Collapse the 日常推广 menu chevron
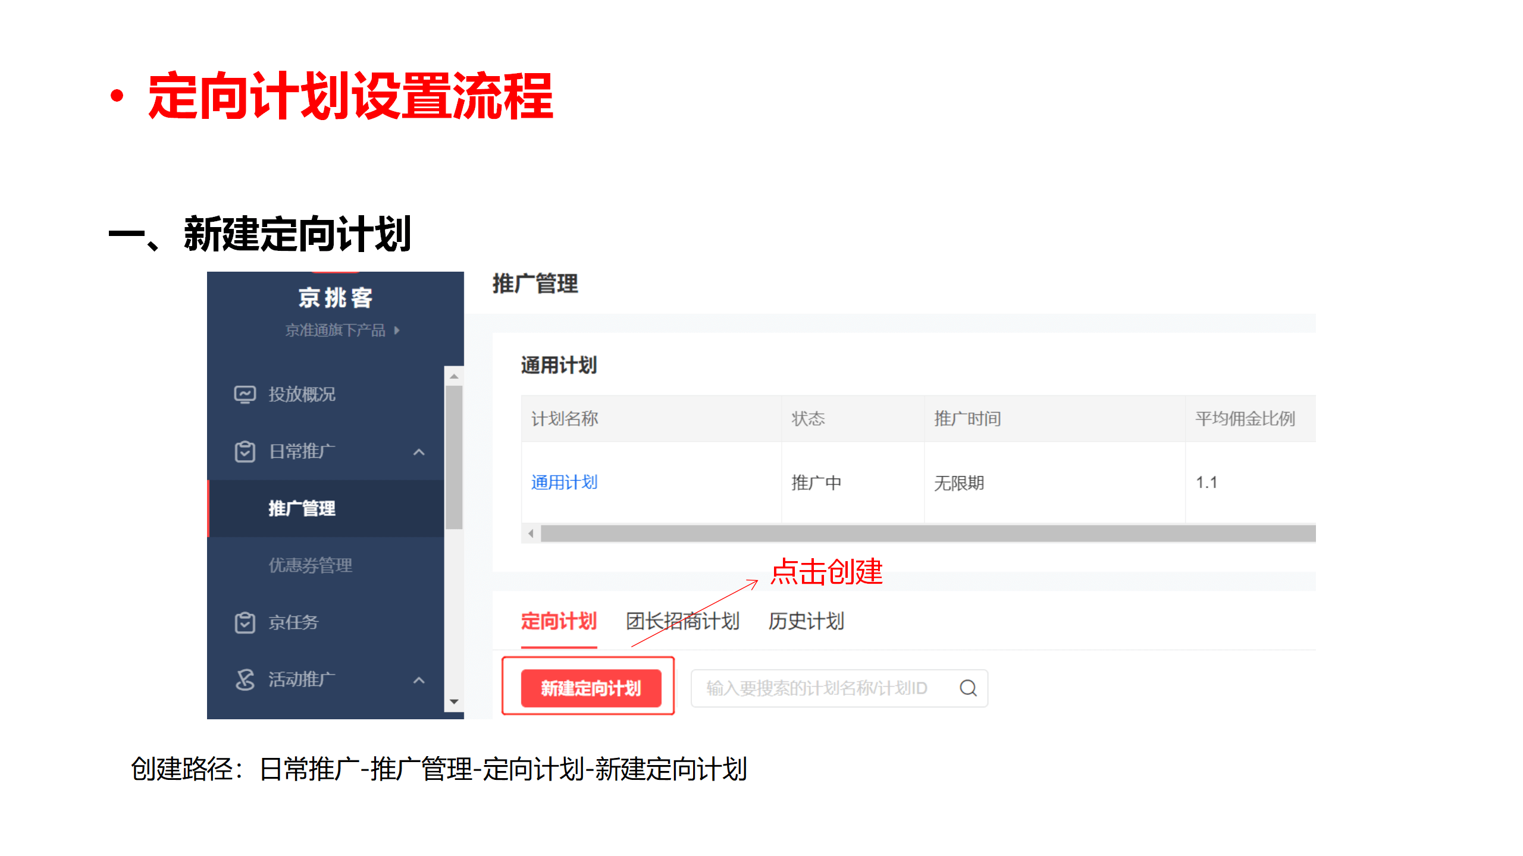Screen dimensions: 1523x856 [419, 452]
